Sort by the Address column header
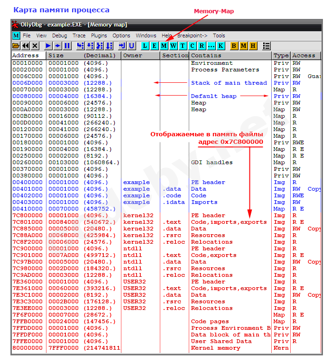Screen dimensions: 331x362 click(28, 55)
